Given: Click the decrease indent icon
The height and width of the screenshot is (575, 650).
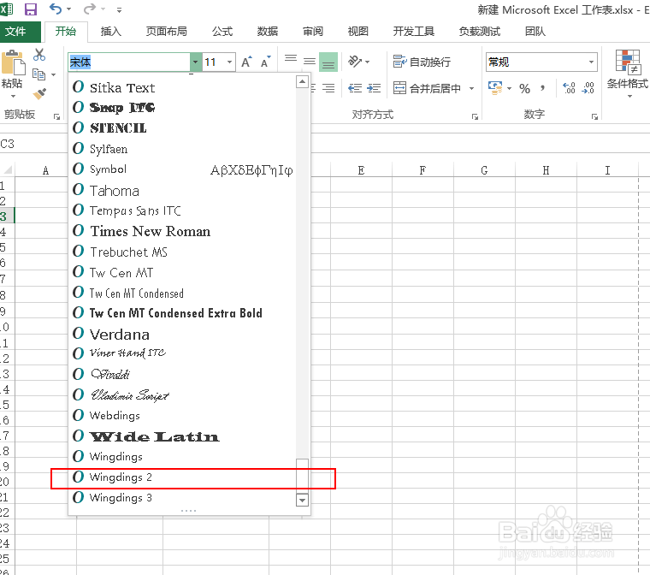Looking at the screenshot, I should tap(354, 88).
